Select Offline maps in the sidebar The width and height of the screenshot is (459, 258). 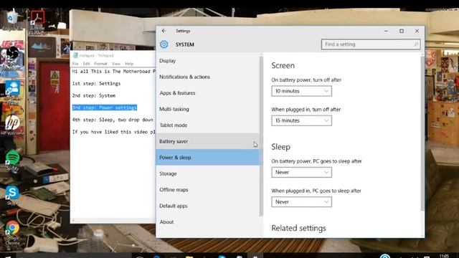pos(207,189)
